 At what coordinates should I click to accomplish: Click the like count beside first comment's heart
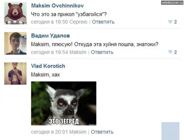point(175,22)
